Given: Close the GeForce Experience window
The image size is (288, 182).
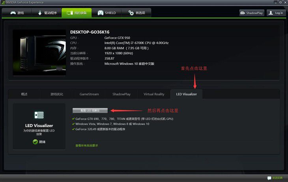Looking at the screenshot, I should 285,2.
